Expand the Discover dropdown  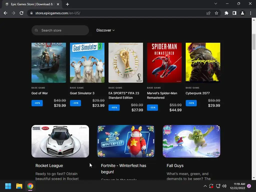pyautogui.click(x=105, y=30)
